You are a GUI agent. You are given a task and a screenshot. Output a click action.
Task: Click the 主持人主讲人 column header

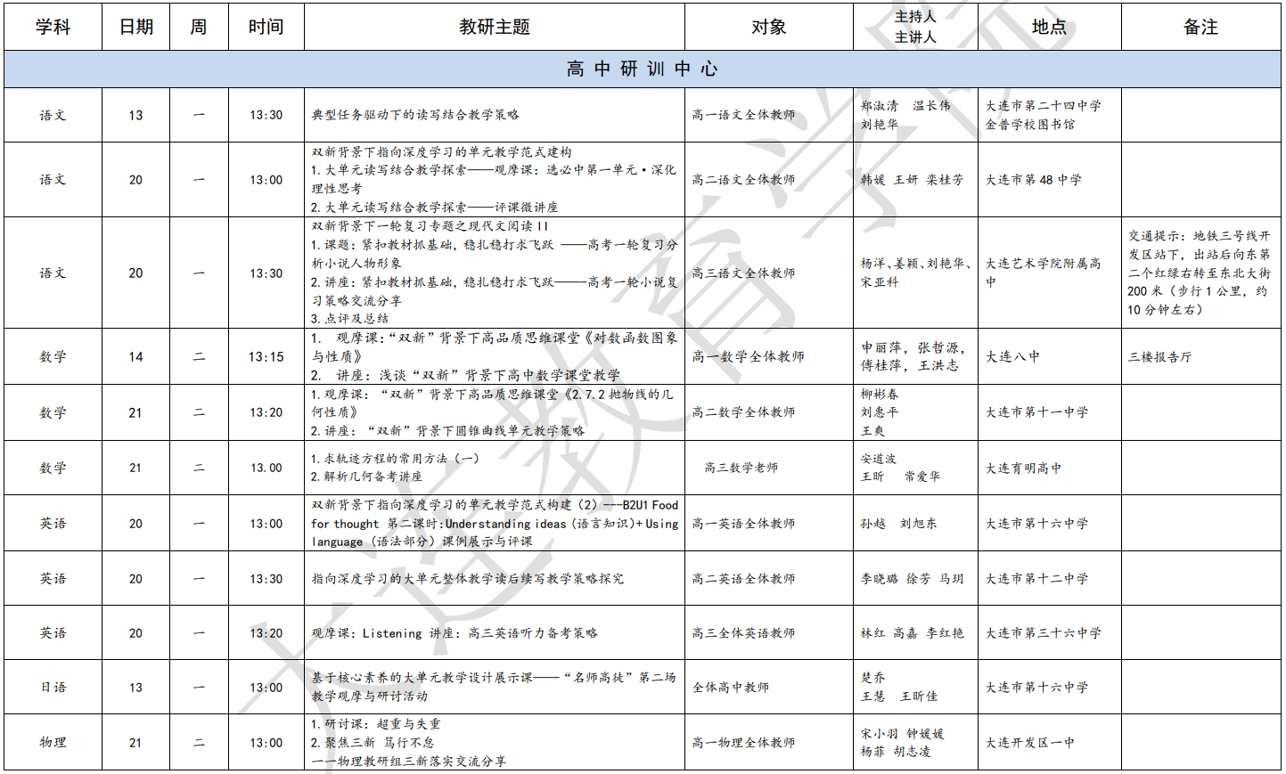click(x=915, y=27)
